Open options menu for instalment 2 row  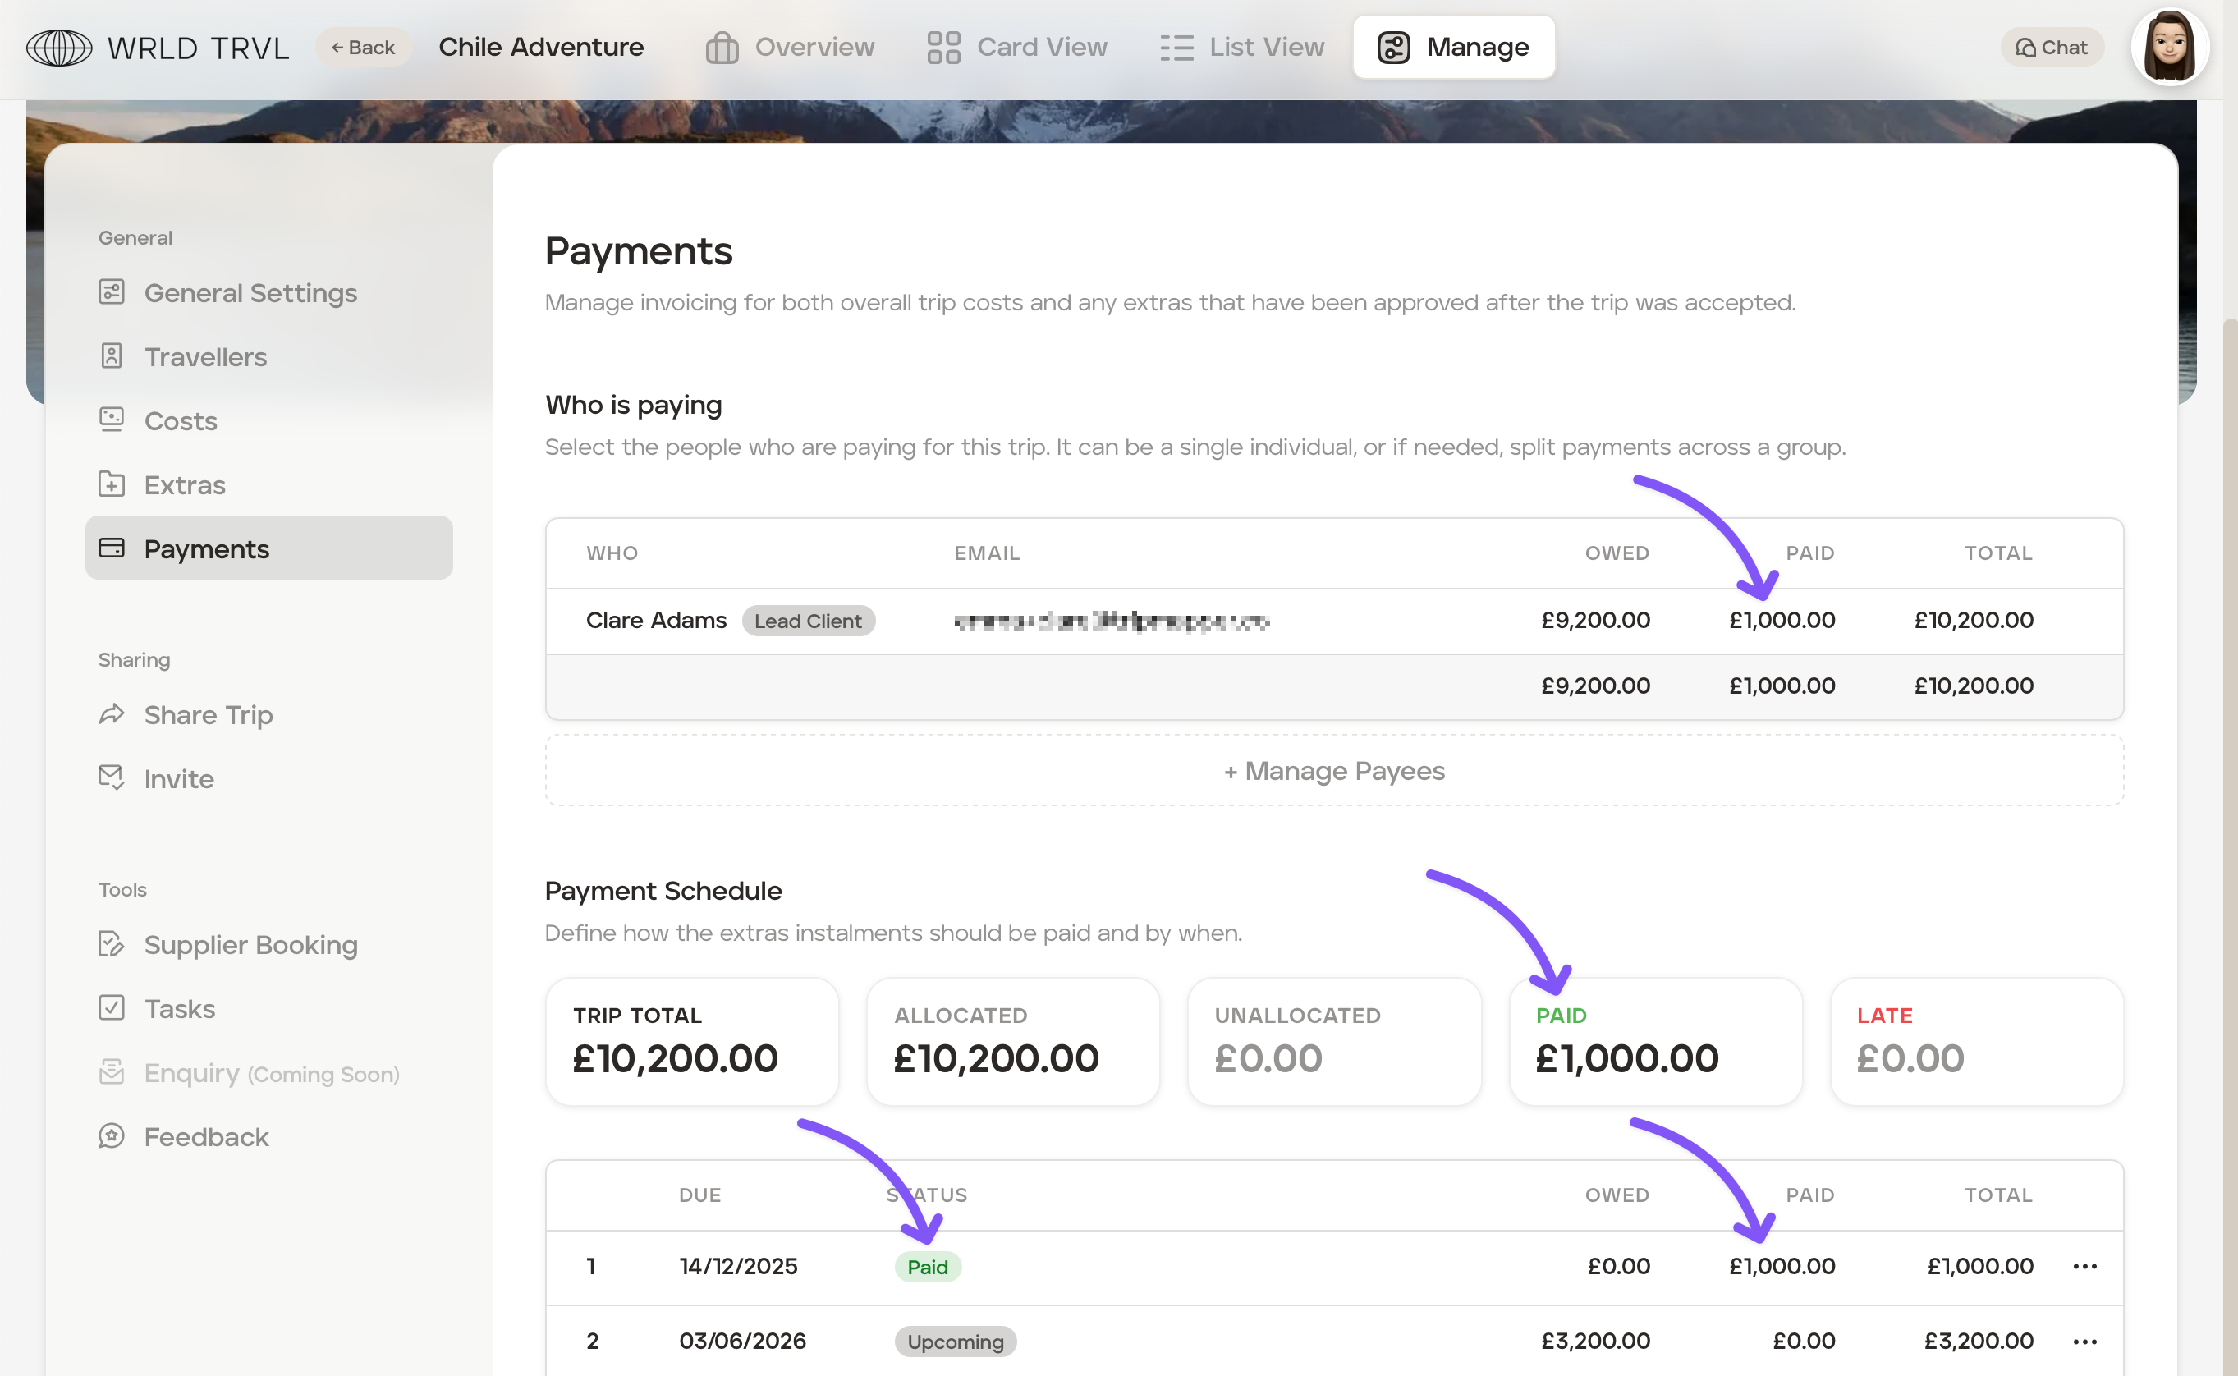click(x=2084, y=1342)
